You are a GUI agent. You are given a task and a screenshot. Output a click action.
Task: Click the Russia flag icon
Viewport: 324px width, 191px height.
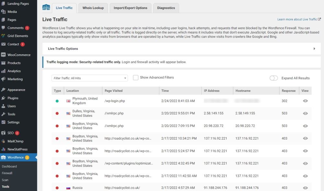(x=68, y=188)
